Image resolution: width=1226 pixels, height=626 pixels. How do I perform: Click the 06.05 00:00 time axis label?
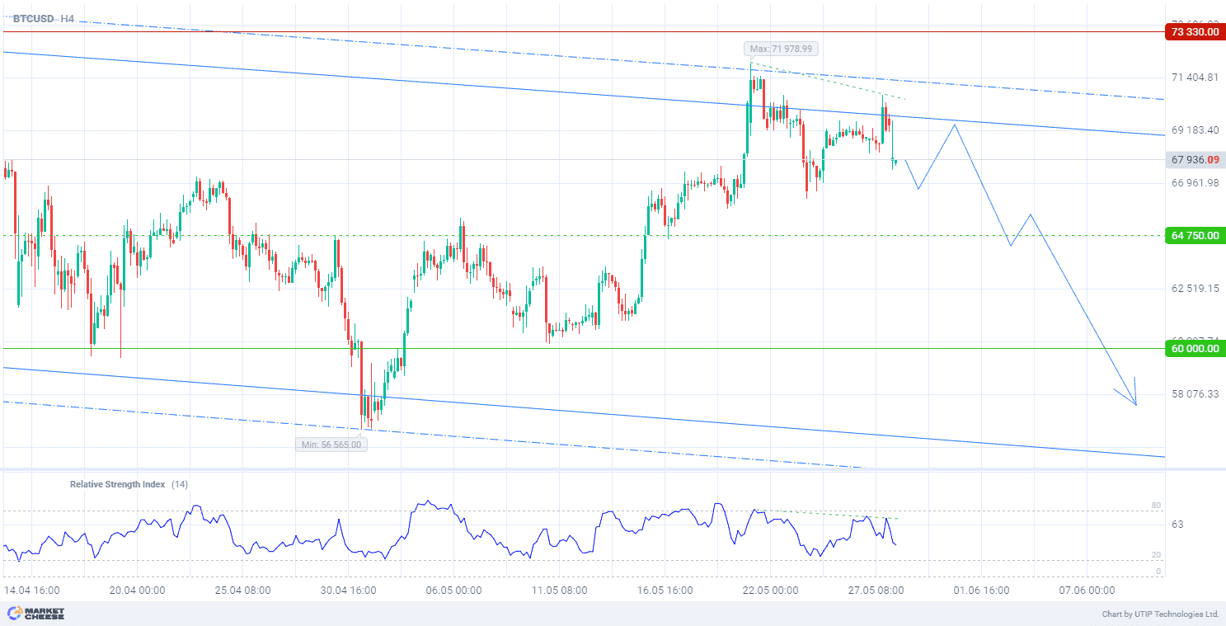point(453,591)
